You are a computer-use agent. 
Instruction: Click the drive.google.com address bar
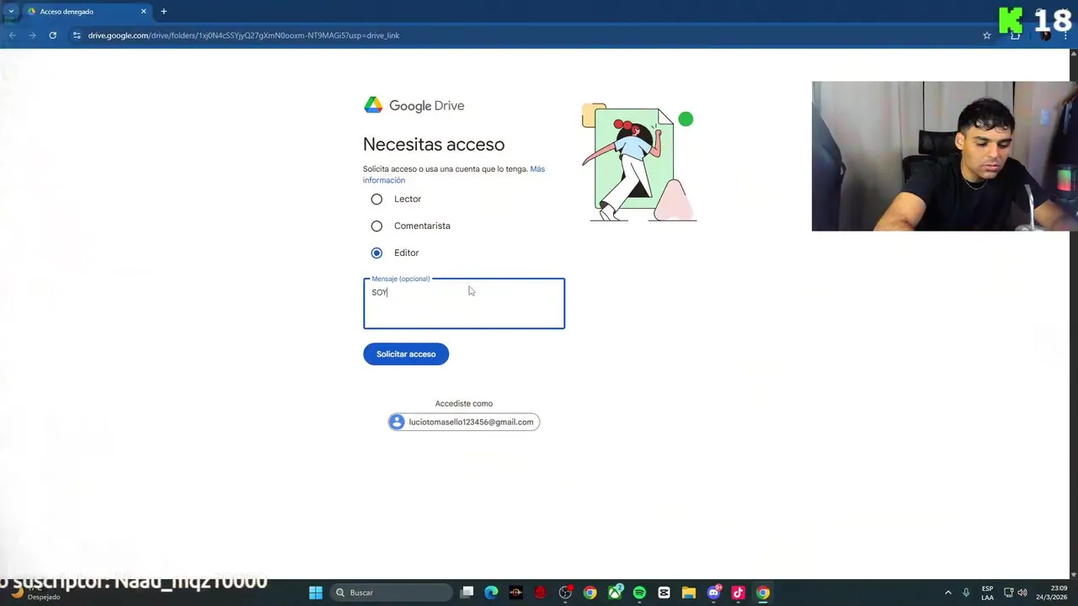pyautogui.click(x=531, y=35)
